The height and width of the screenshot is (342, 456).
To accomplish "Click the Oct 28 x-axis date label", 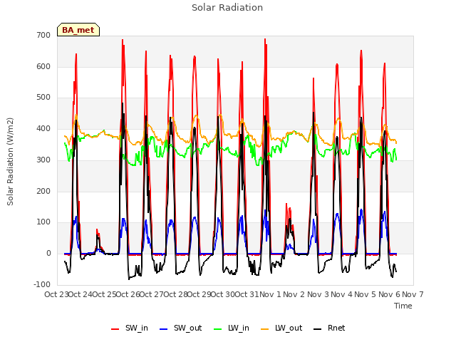I will coord(176,294).
